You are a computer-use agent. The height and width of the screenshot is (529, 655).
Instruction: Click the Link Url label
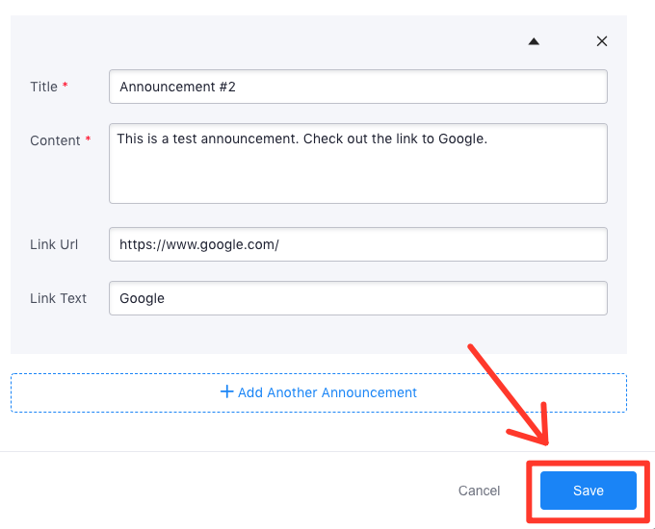coord(54,244)
